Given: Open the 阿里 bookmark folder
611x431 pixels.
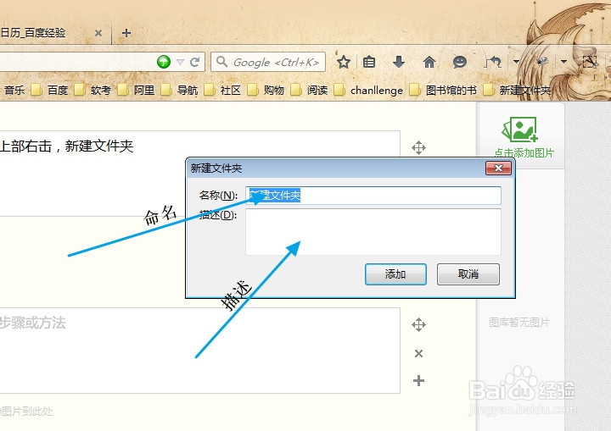Looking at the screenshot, I should click(136, 91).
